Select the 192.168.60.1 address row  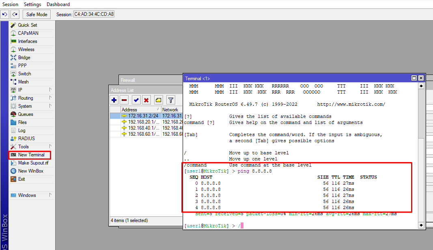[x=146, y=134]
